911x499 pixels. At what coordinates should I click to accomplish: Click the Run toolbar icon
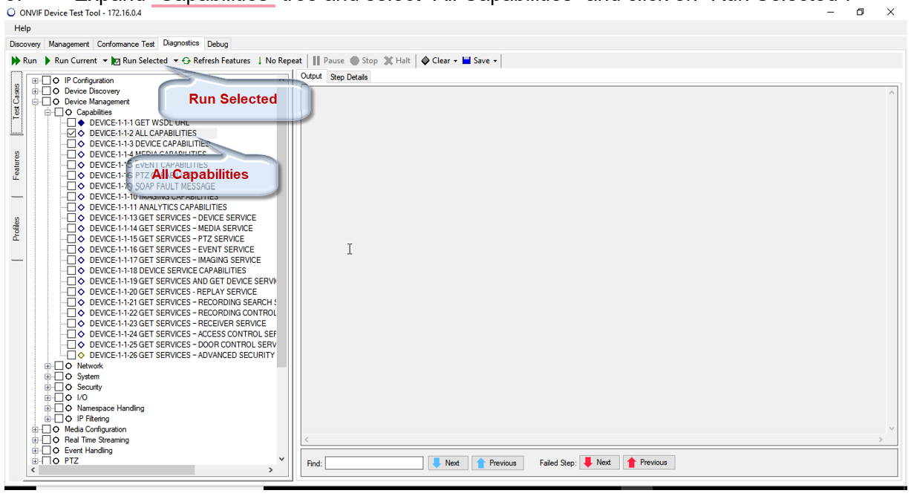coord(16,61)
